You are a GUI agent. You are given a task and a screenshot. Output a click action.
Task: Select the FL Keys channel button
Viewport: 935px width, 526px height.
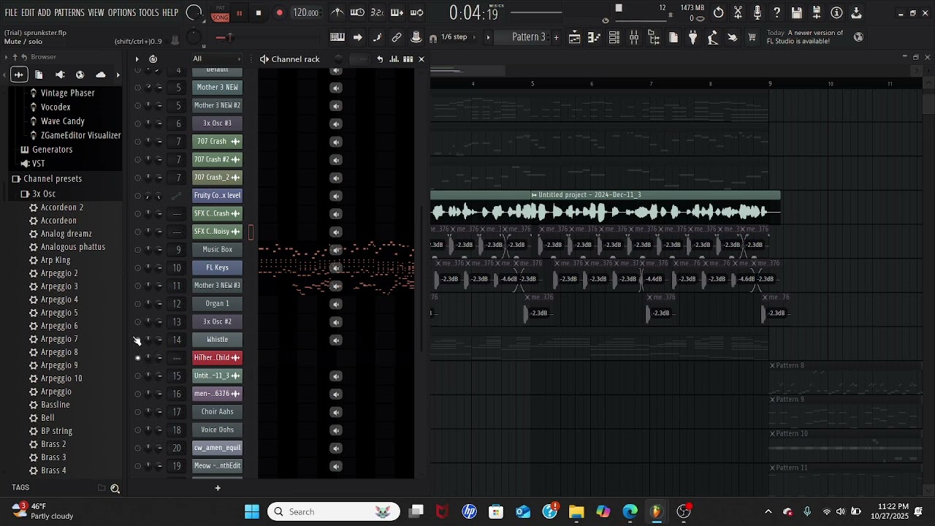(x=218, y=268)
